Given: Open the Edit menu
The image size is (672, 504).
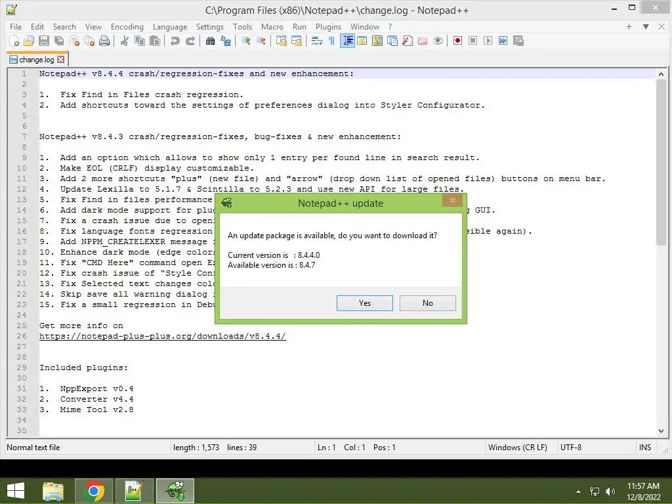Looking at the screenshot, I should coord(37,26).
